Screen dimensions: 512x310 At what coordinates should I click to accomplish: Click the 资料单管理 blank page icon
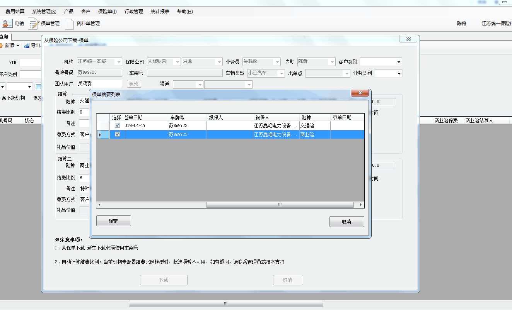click(x=69, y=24)
